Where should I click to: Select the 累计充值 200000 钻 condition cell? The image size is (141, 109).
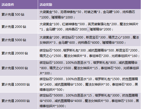coord(19,101)
